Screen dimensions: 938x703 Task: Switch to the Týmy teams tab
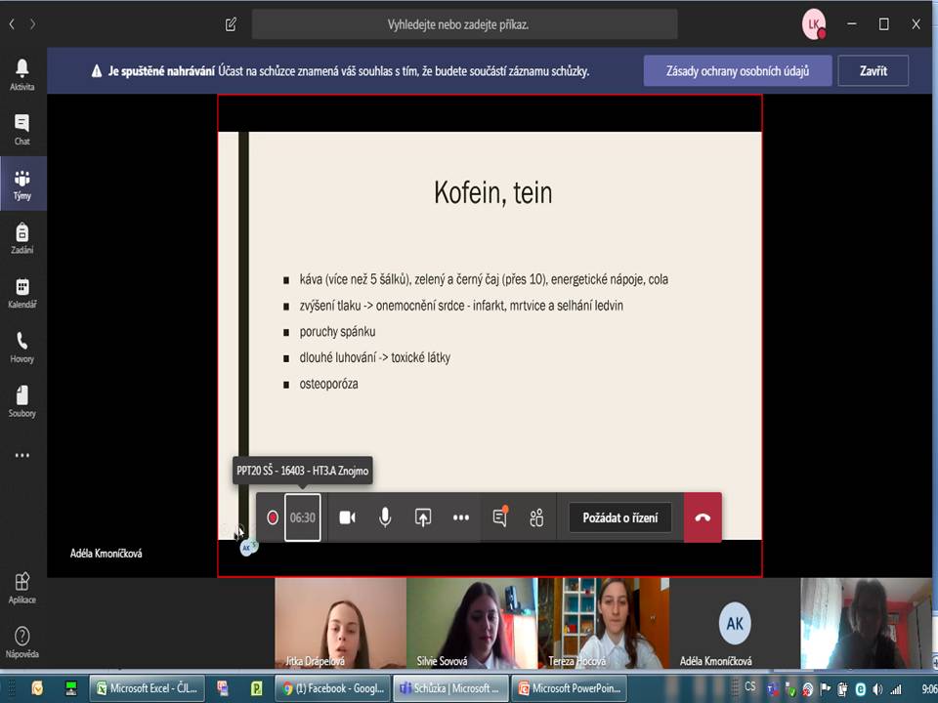pyautogui.click(x=21, y=184)
